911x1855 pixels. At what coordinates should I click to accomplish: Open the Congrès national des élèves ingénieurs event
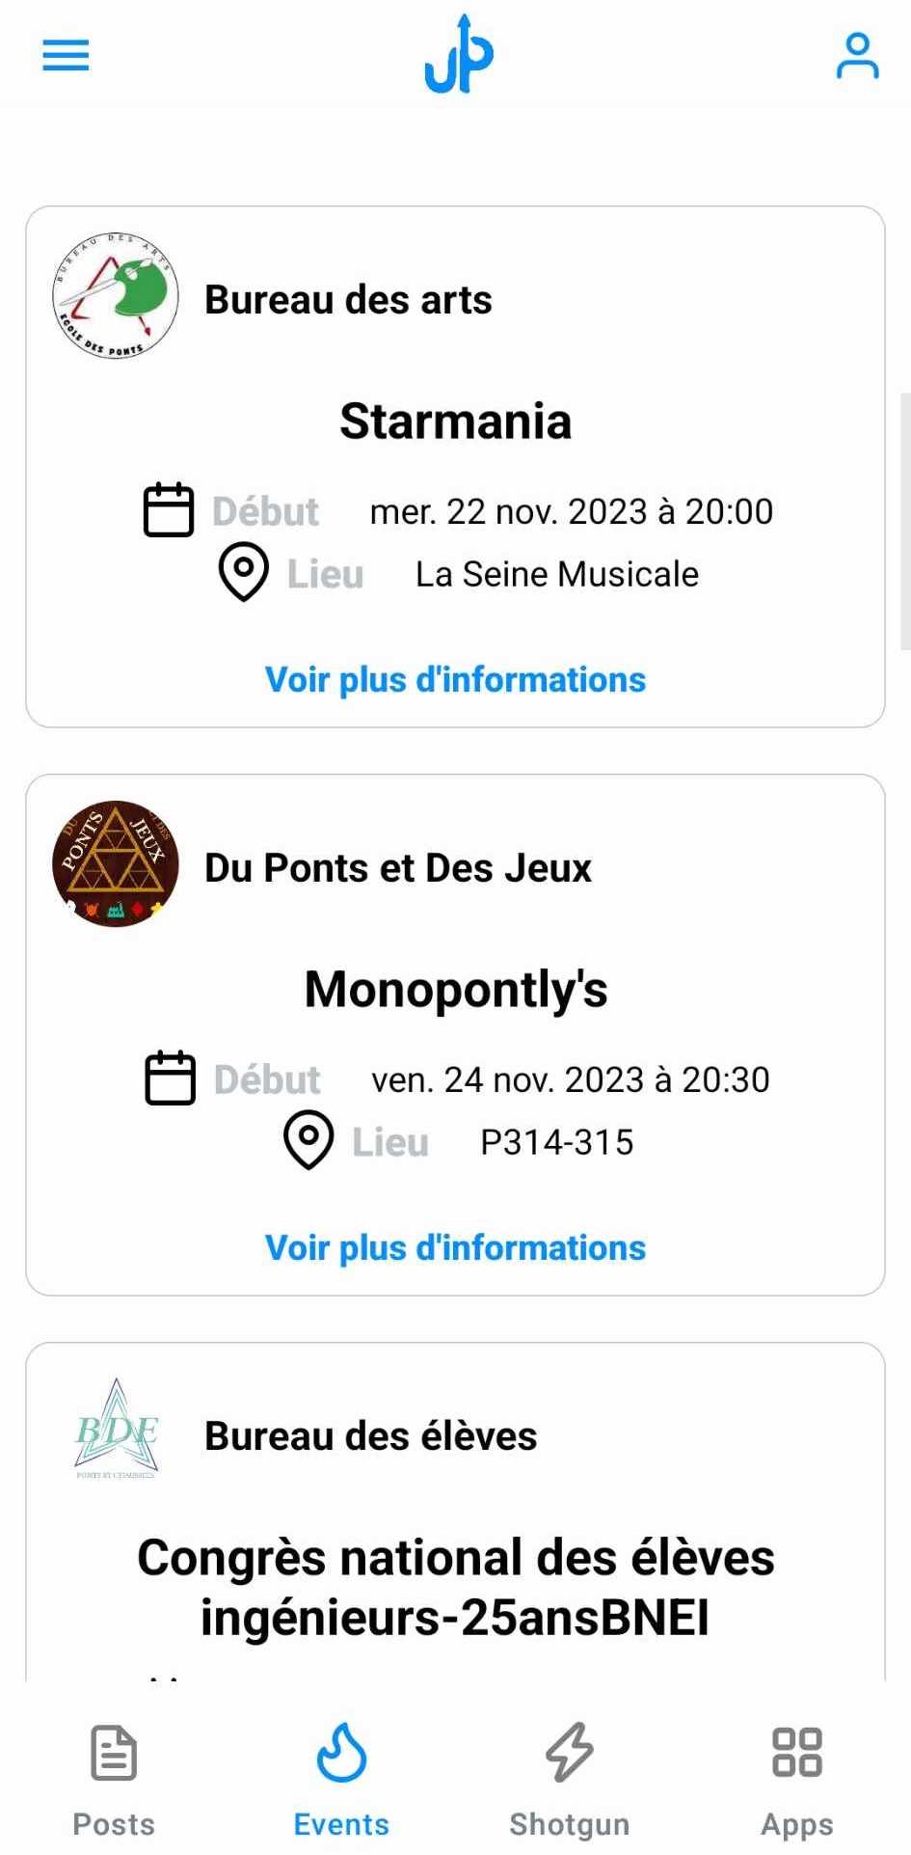pos(455,1587)
